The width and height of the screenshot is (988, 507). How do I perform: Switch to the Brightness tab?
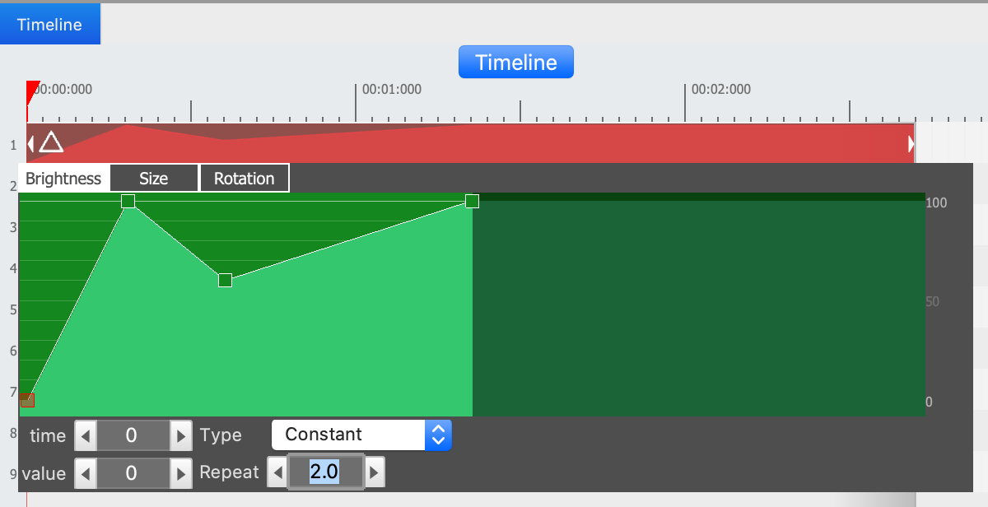(x=63, y=179)
